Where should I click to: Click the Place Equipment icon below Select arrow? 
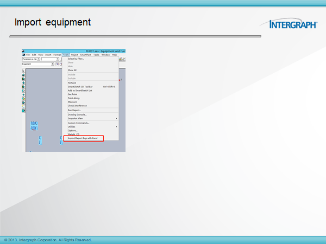pyautogui.click(x=23, y=75)
